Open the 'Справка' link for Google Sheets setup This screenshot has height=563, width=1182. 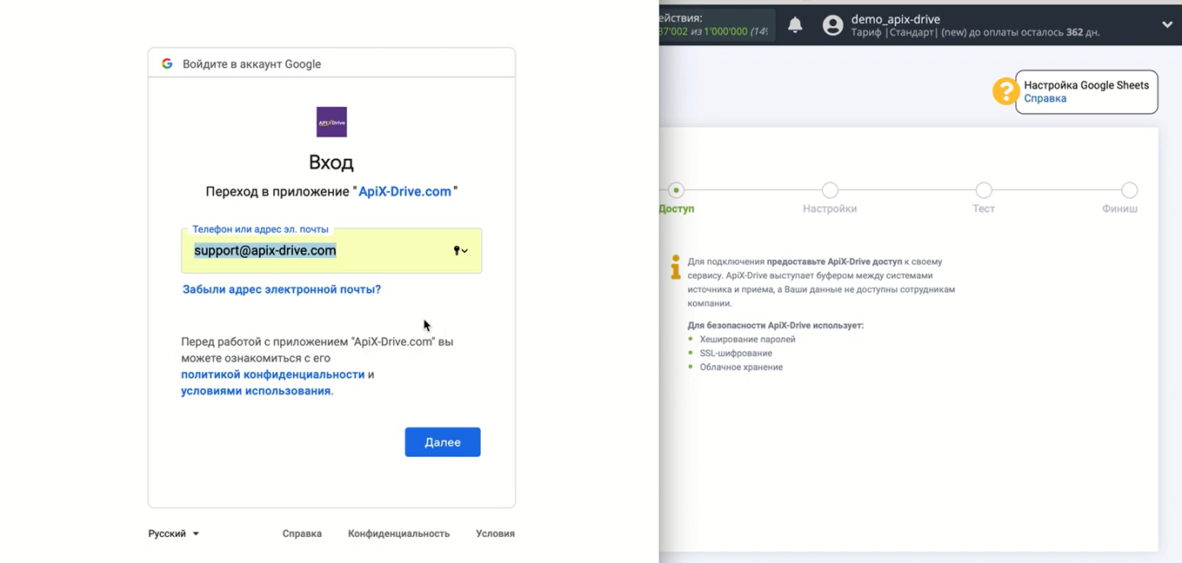(x=1045, y=99)
